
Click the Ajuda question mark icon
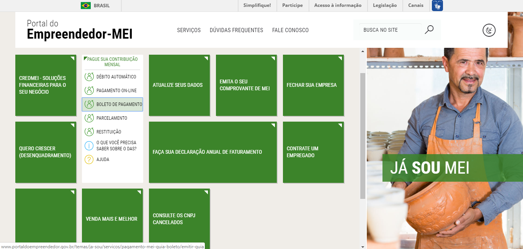click(89, 159)
